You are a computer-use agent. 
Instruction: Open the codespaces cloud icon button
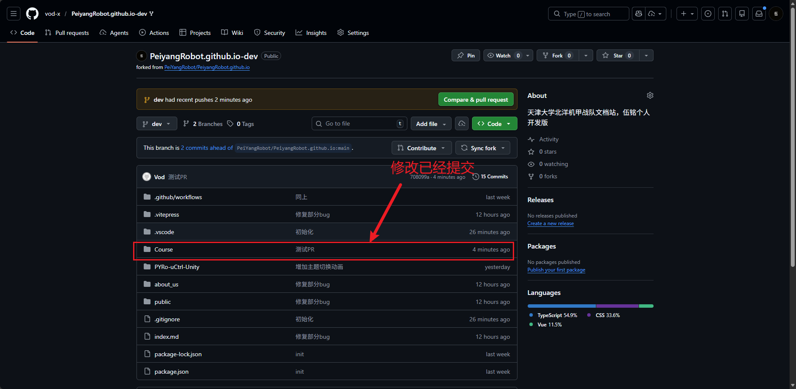click(462, 123)
